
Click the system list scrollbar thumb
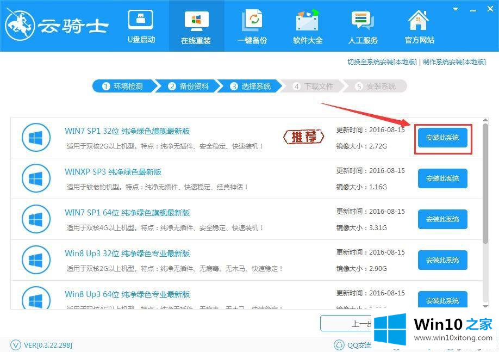[x=485, y=184]
